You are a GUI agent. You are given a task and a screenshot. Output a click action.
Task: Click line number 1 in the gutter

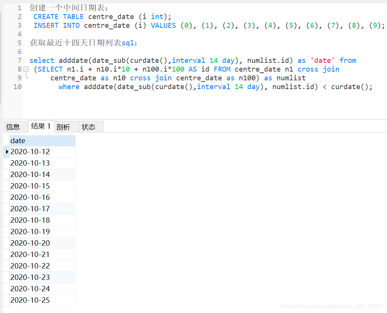(x=19, y=8)
